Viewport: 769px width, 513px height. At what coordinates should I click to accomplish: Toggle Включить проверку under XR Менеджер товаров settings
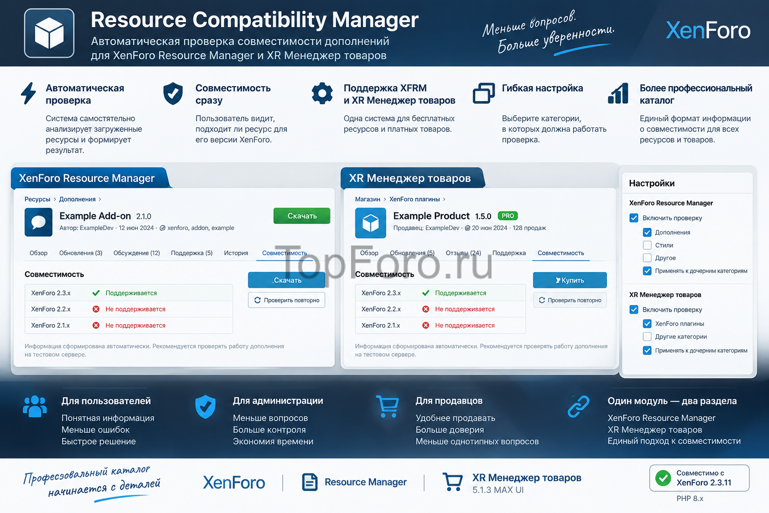point(634,310)
